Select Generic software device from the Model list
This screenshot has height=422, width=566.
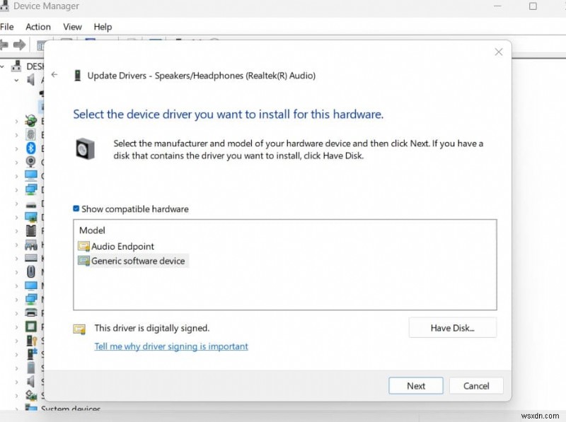click(x=139, y=261)
